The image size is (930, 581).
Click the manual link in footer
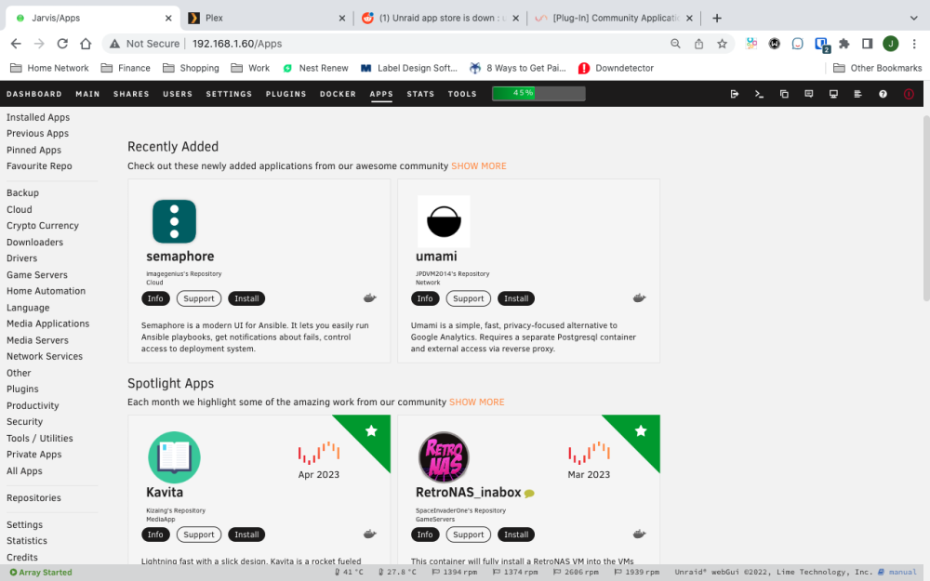pos(902,572)
